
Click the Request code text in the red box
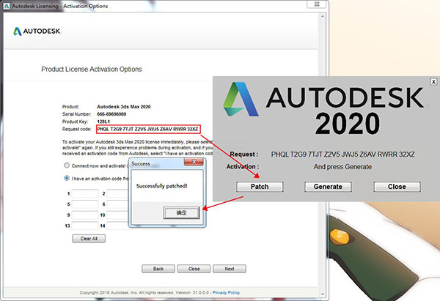(153, 129)
